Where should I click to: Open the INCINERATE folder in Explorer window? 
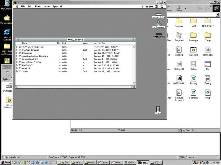click(x=208, y=23)
